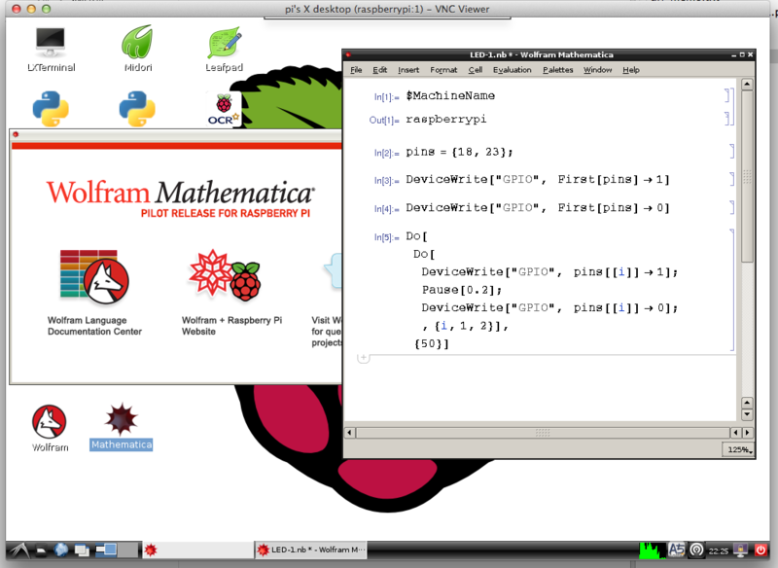Open the 125% magnification dropdown
Image resolution: width=778 pixels, height=568 pixels.
point(739,450)
